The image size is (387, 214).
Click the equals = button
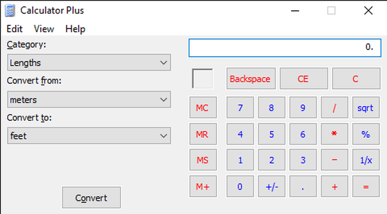point(366,187)
